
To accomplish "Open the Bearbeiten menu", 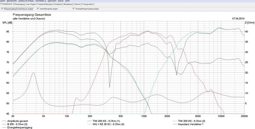I will [11, 1].
